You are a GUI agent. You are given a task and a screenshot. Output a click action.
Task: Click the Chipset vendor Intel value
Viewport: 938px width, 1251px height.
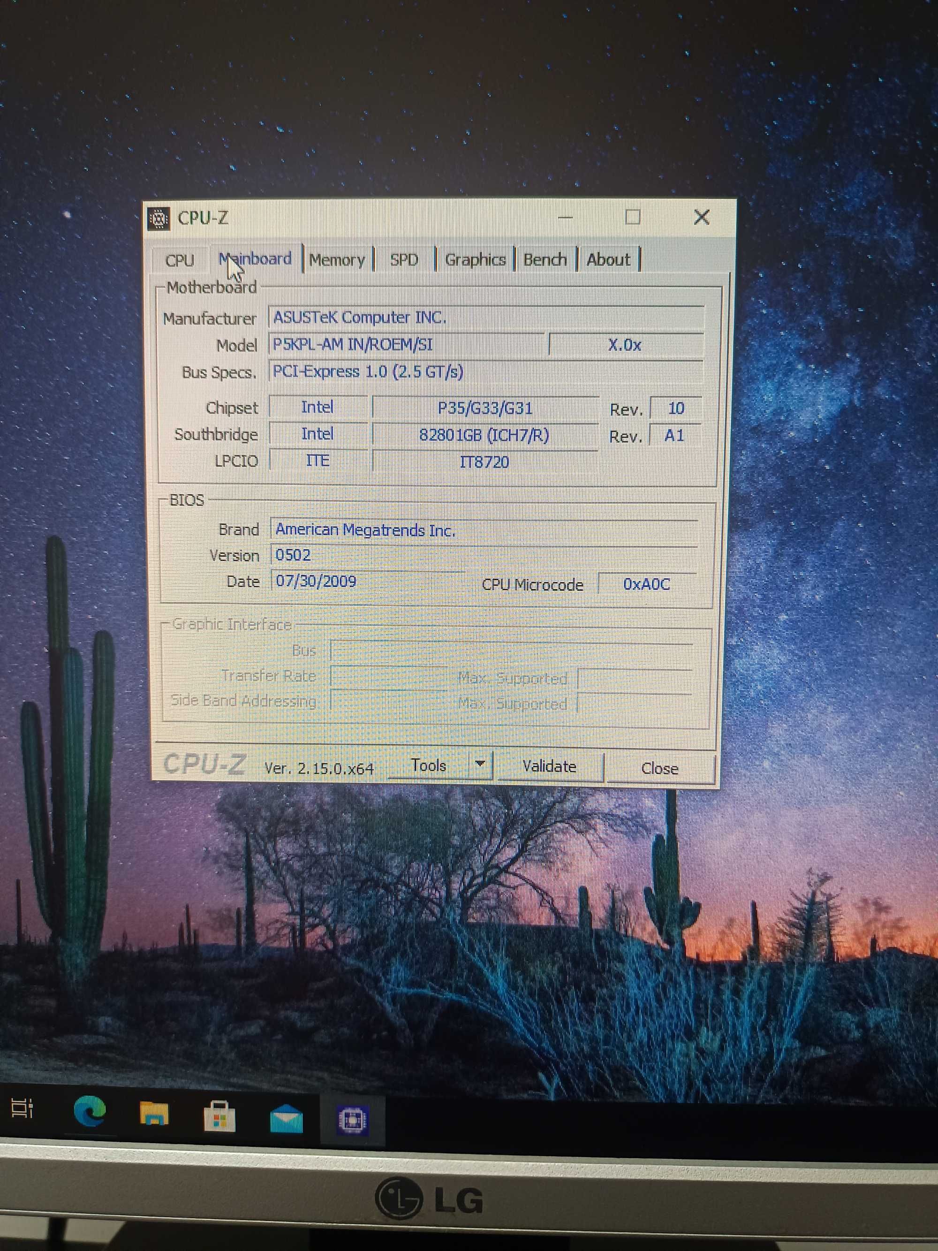click(318, 407)
